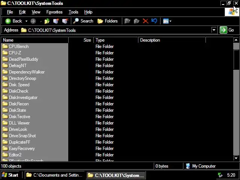The image size is (240, 180).
Task: Click the greyed Forward arrow icon
Action: 33,21
